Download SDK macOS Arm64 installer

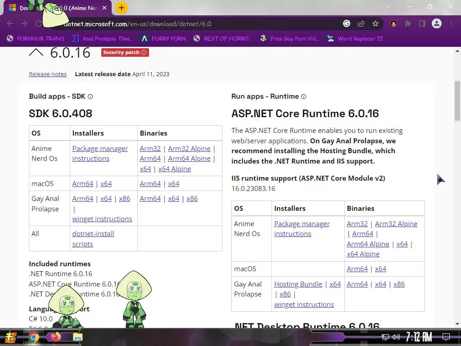click(83, 184)
